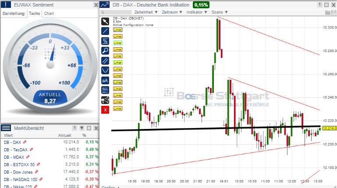Open the Zeitraum dropdown
The height and width of the screenshot is (188, 337).
tap(172, 12)
